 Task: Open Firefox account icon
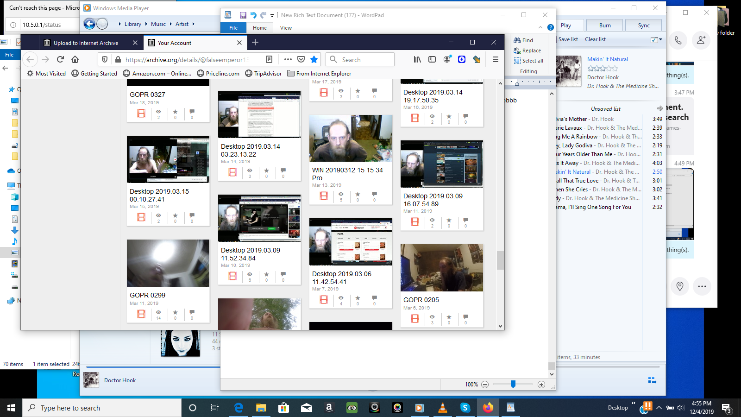click(447, 59)
